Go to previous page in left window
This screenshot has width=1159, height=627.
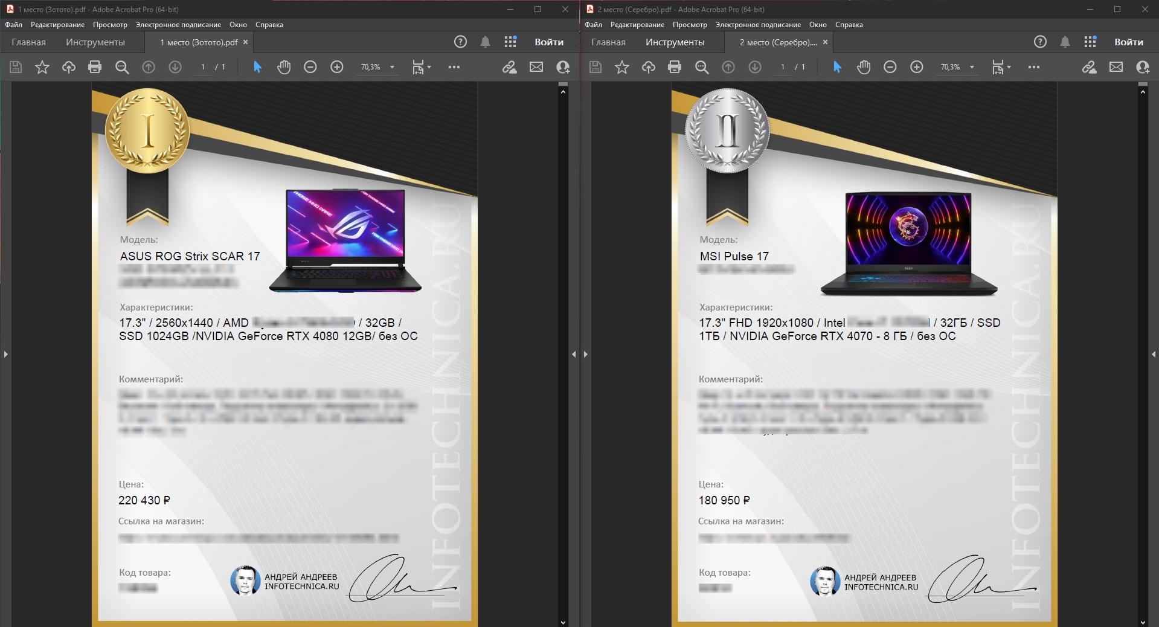click(x=149, y=67)
